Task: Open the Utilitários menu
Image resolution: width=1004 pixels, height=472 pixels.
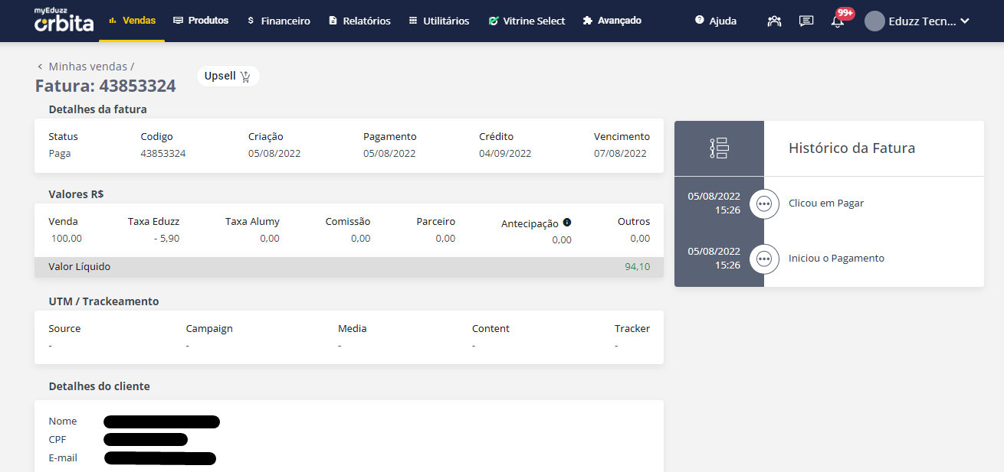Action: click(x=438, y=21)
